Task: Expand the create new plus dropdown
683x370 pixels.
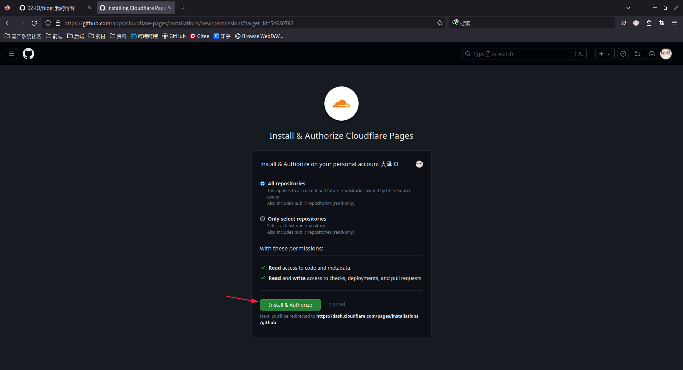Action: click(605, 54)
